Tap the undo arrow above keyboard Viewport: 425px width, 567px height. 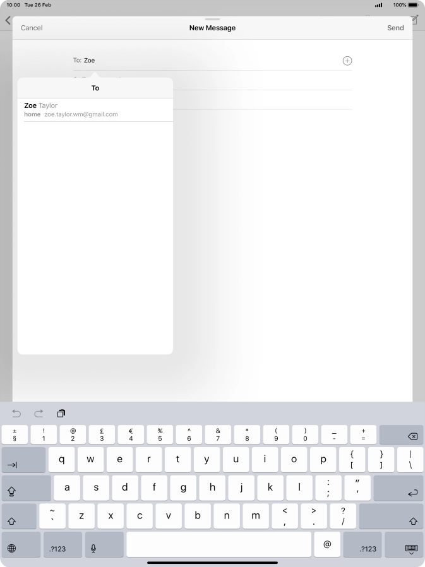point(16,414)
